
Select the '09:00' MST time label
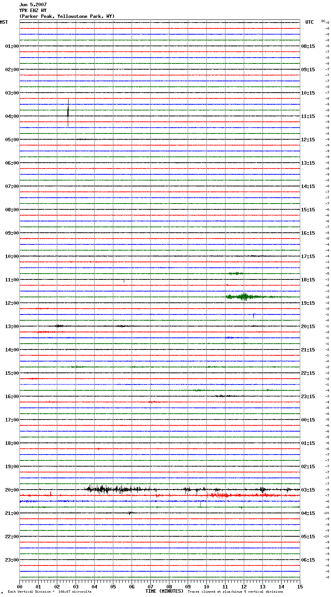pyautogui.click(x=12, y=233)
